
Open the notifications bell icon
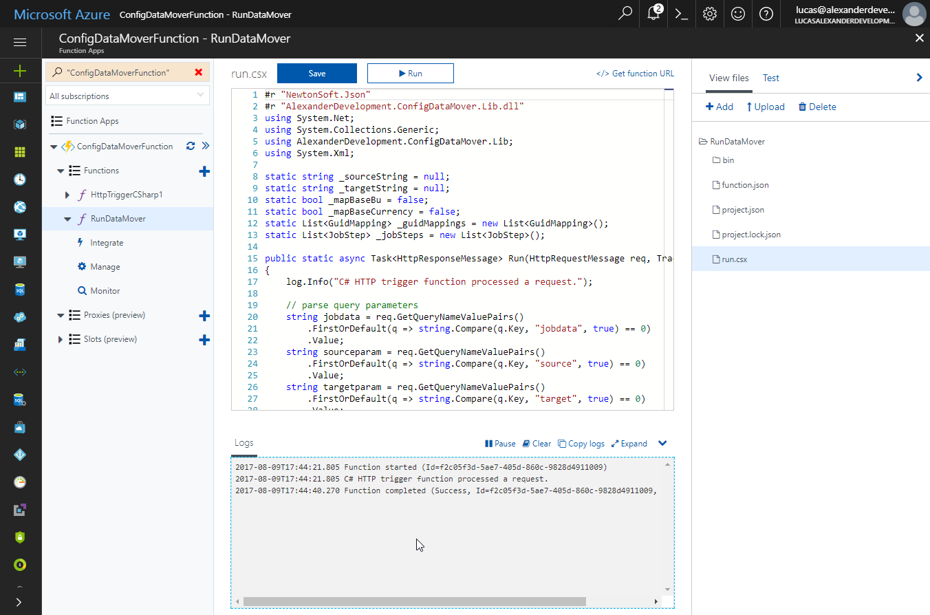click(x=653, y=14)
